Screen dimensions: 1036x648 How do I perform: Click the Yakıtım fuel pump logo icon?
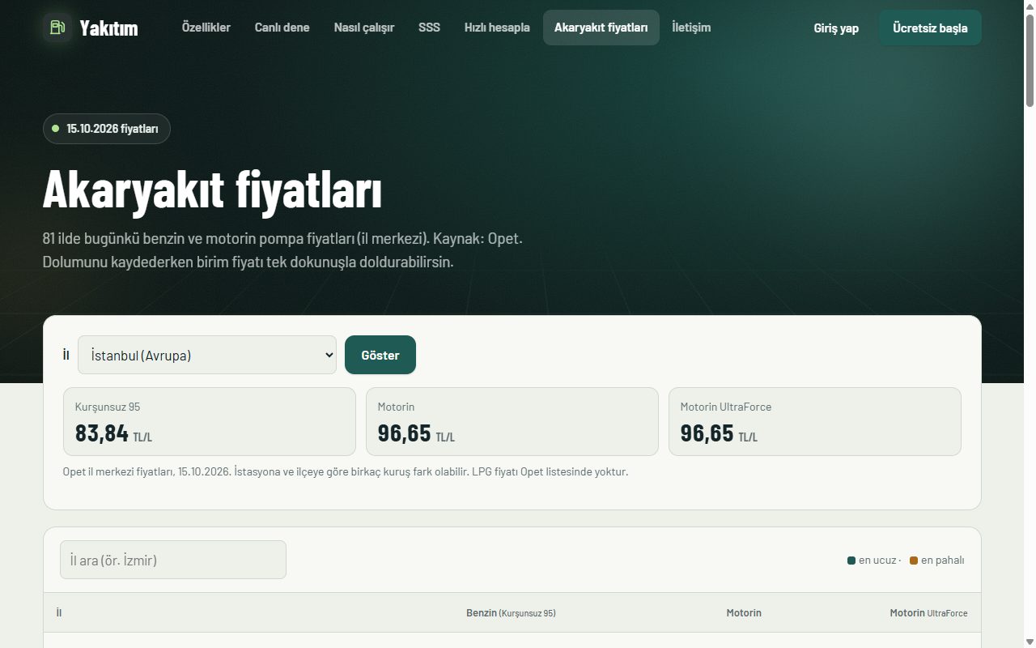tap(57, 28)
